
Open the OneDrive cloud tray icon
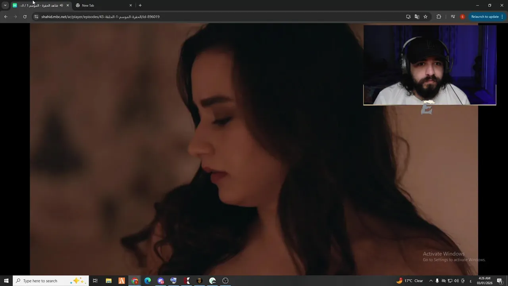pos(444,281)
